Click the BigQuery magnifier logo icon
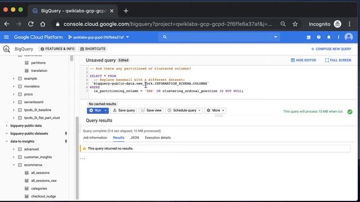Screen dimensions: 360x202 [6, 49]
